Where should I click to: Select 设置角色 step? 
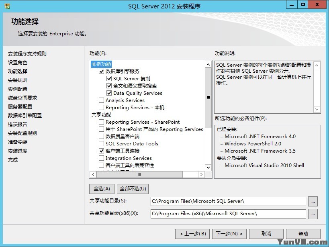click(x=18, y=63)
